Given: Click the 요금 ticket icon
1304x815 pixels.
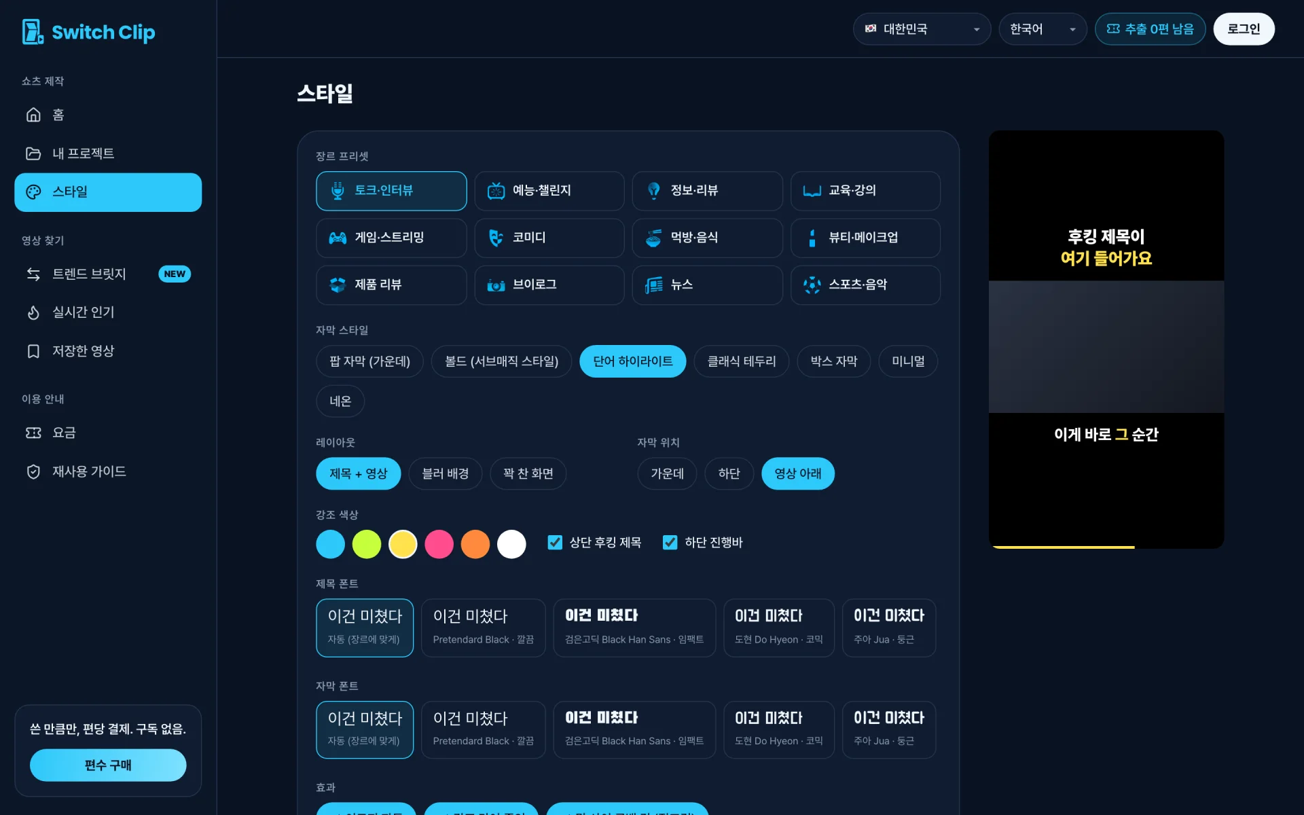Looking at the screenshot, I should [x=33, y=433].
